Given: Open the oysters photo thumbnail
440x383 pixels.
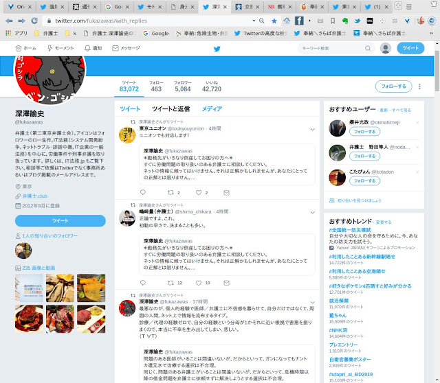Looking at the screenshot, I should click(60, 288).
